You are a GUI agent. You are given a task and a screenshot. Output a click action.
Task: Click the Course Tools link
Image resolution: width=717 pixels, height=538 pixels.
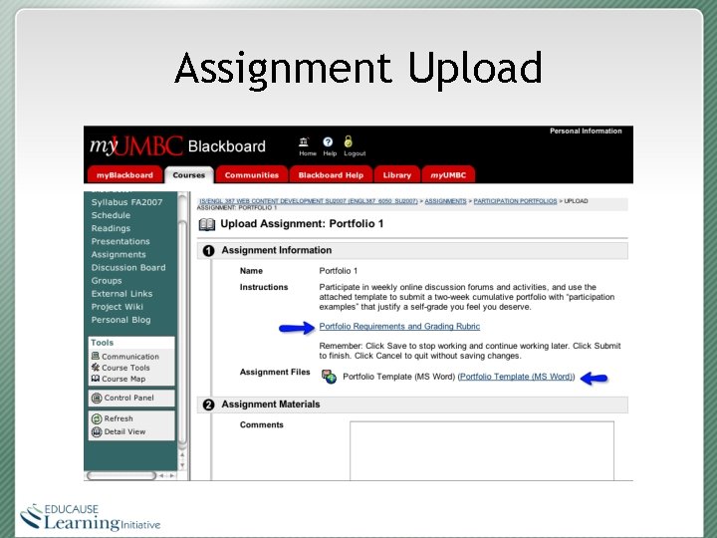tap(125, 368)
